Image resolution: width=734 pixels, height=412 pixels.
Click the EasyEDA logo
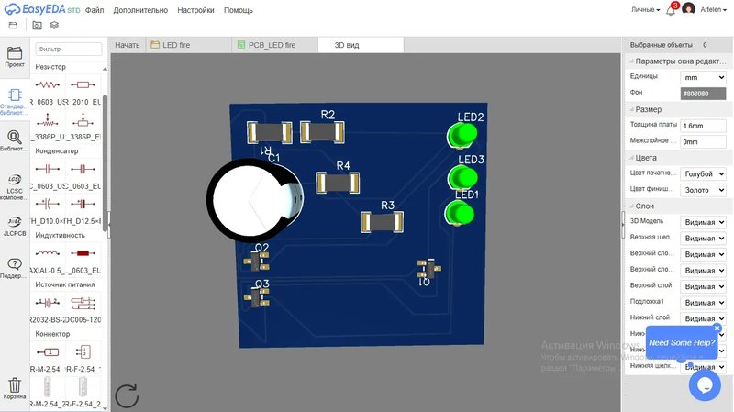(41, 9)
